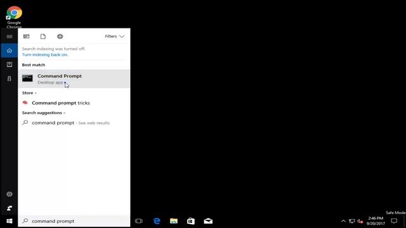Image resolution: width=406 pixels, height=228 pixels.
Task: Click the Turn indexing back on link
Action: point(45,54)
